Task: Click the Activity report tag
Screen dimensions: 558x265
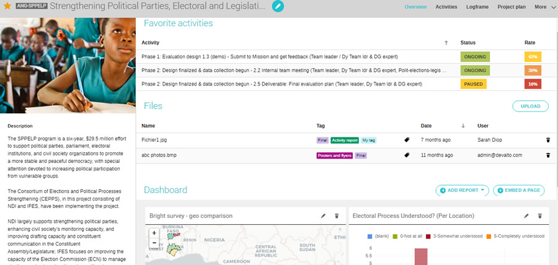Action: point(345,141)
